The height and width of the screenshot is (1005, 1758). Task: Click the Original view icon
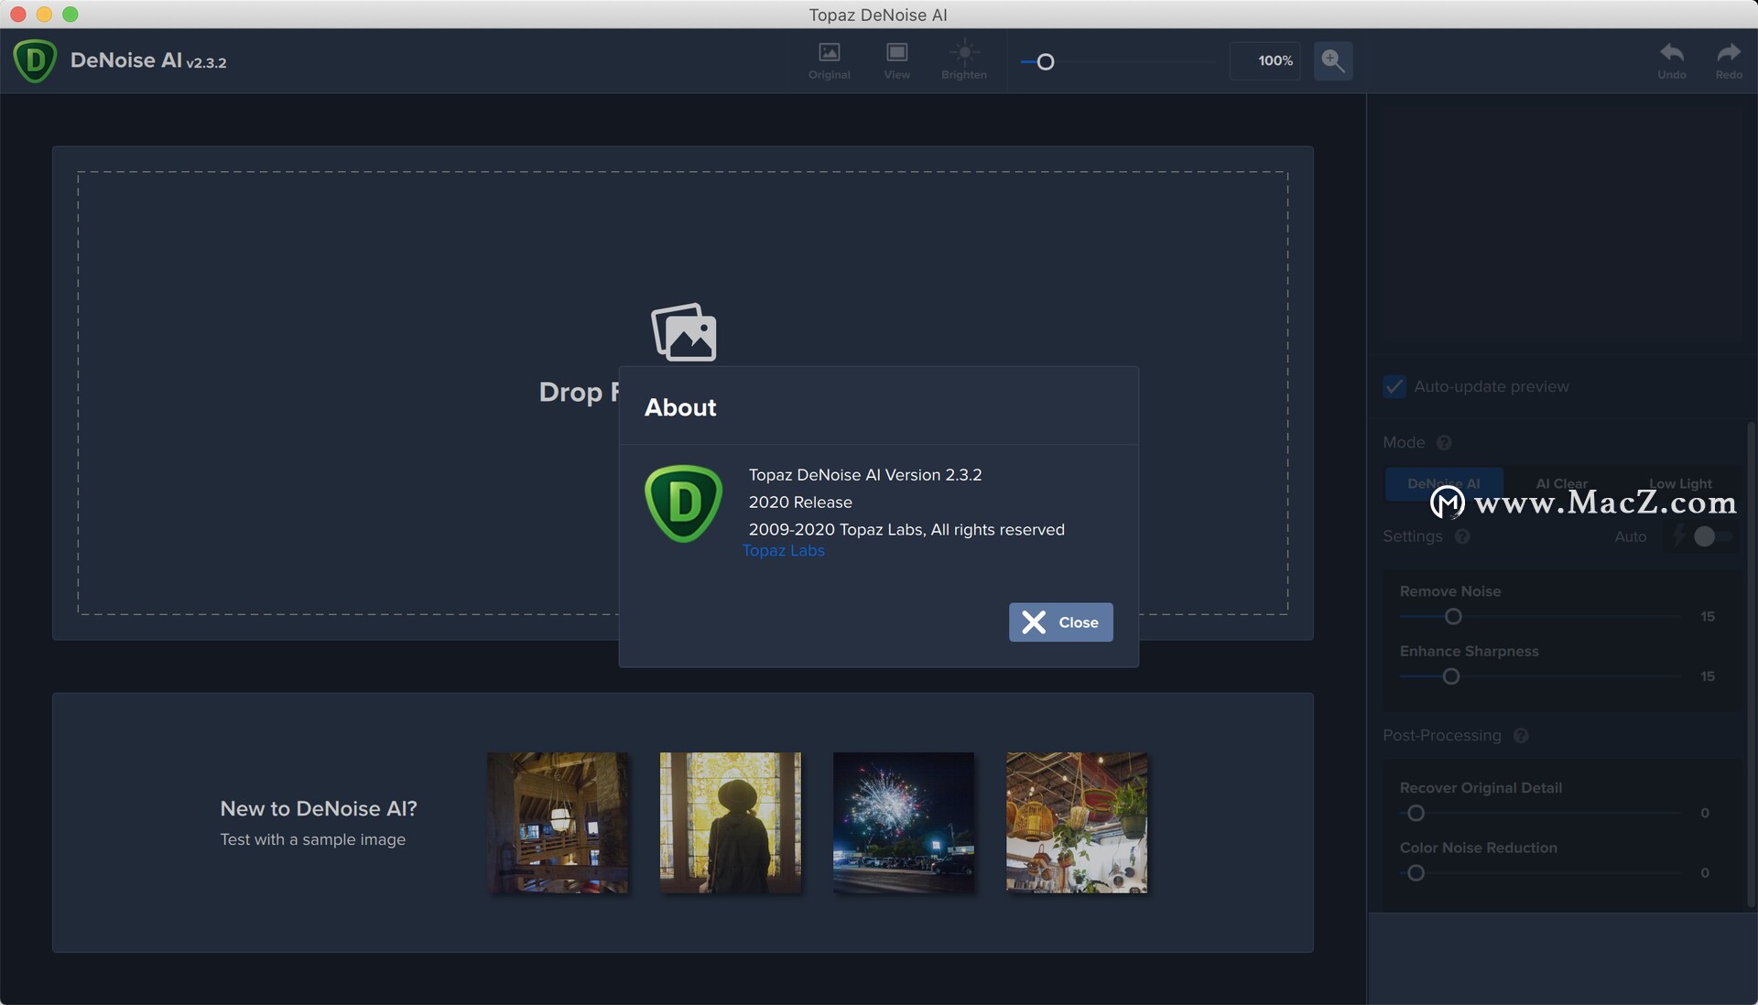click(x=829, y=60)
